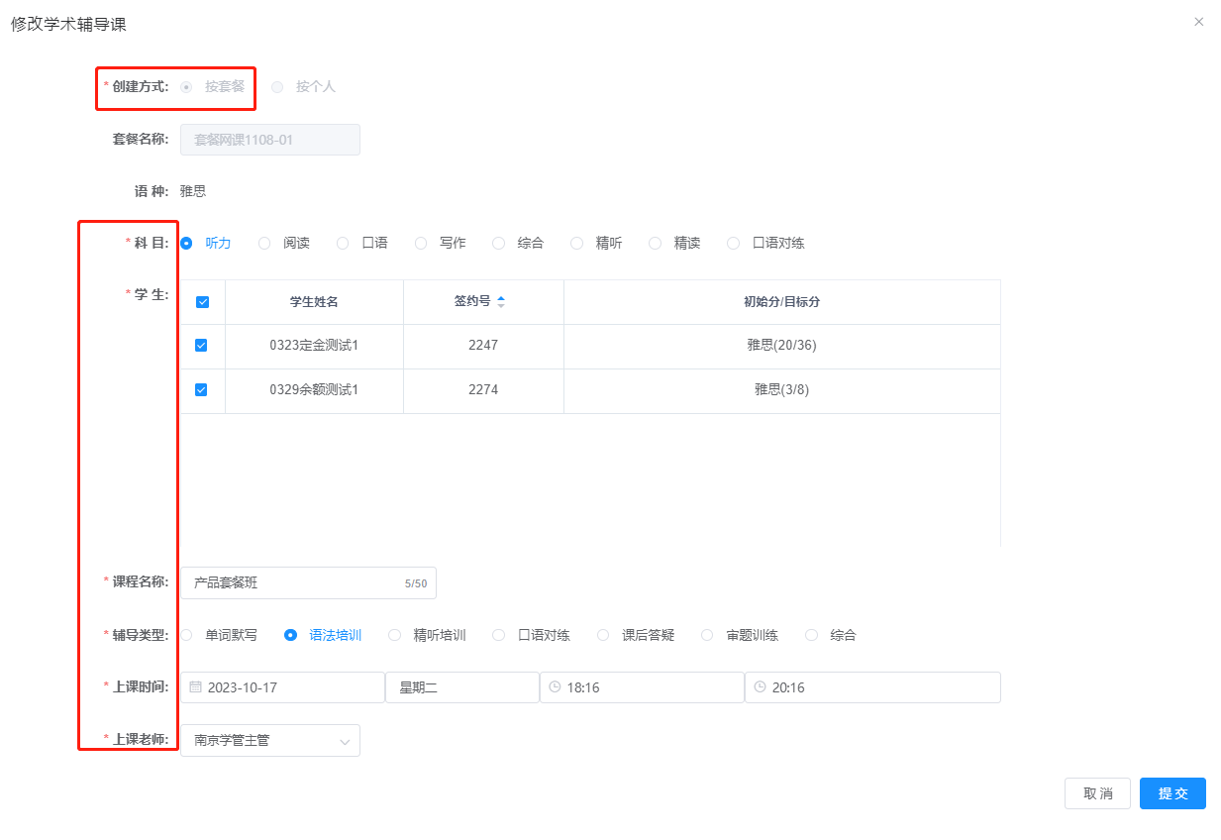
Task: Select the 写作 subject radio
Action: click(421, 244)
